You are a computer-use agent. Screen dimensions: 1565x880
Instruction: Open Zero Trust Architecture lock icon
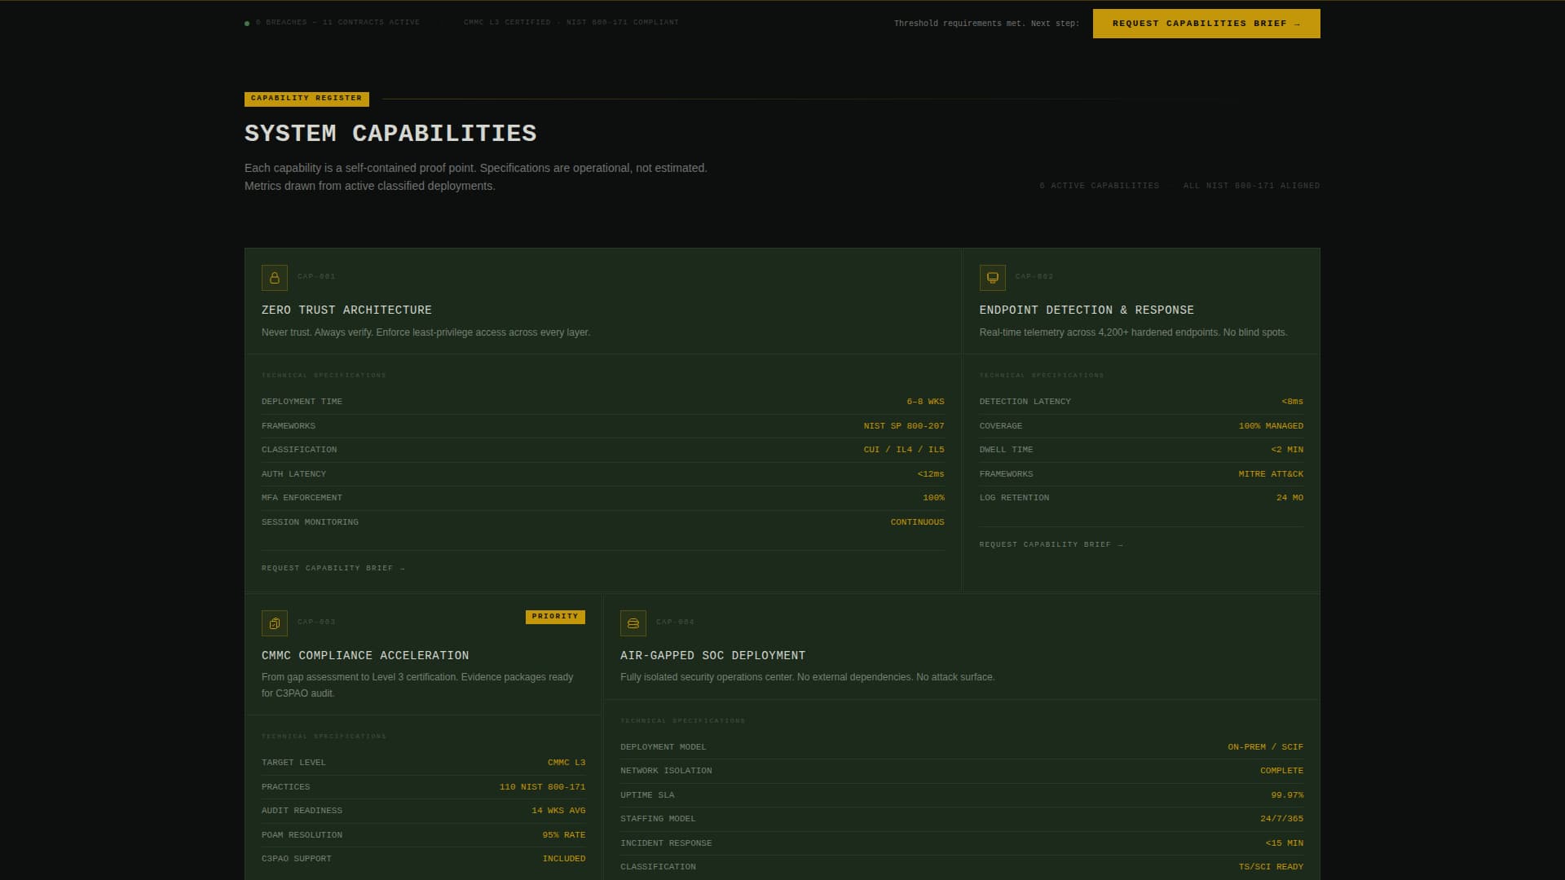(x=275, y=278)
